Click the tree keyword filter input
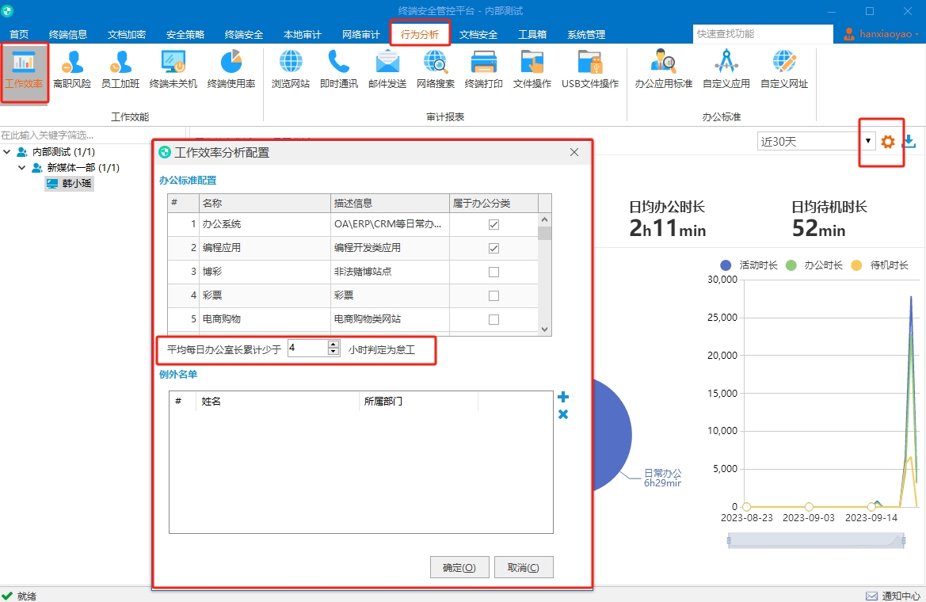Screen dimensions: 926x602 coord(92,135)
